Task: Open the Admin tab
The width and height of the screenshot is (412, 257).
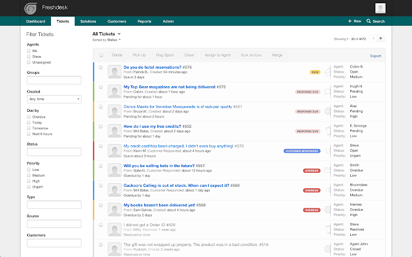Action: [x=168, y=21]
